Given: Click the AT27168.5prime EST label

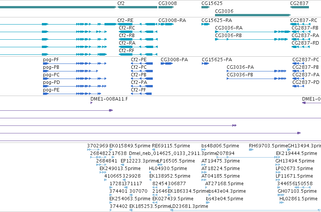Looking at the screenshot, I should click(x=224, y=184).
